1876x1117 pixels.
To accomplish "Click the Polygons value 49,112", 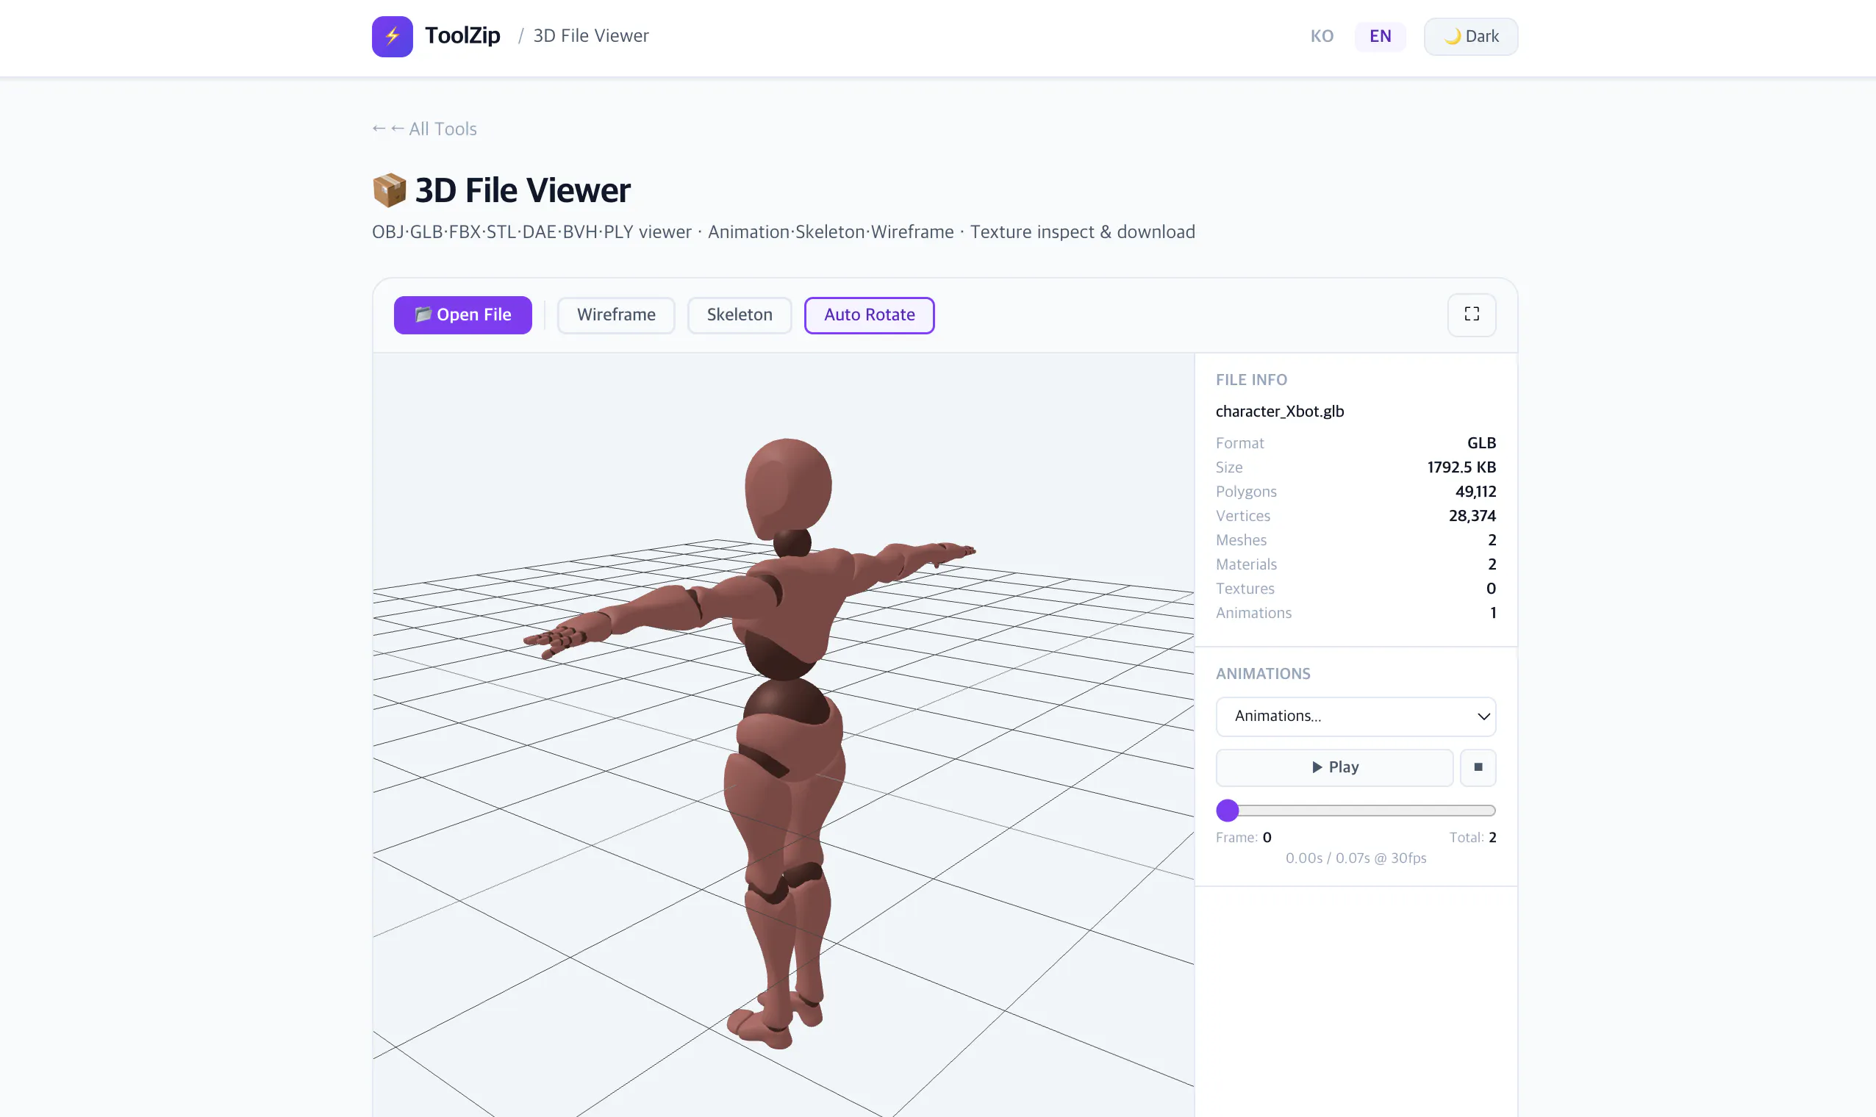I will tap(1475, 492).
